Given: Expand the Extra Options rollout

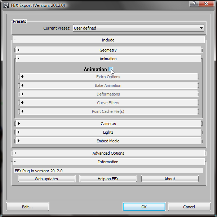Looking at the screenshot, I should [x=108, y=77].
